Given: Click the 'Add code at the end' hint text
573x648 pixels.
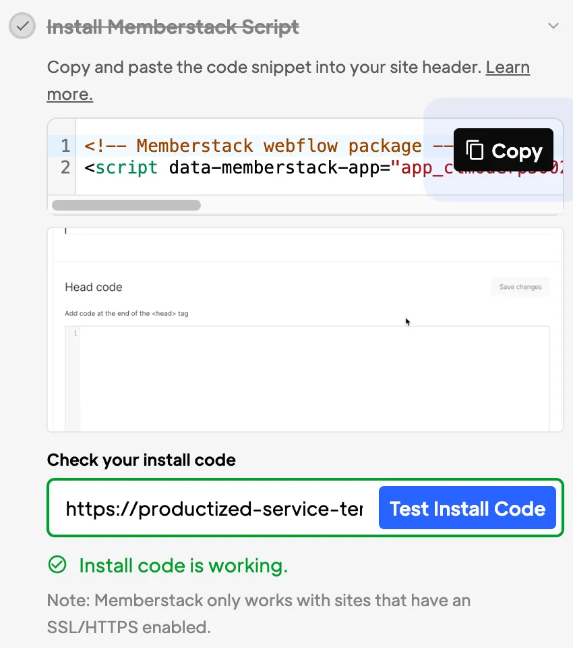Looking at the screenshot, I should (x=126, y=313).
